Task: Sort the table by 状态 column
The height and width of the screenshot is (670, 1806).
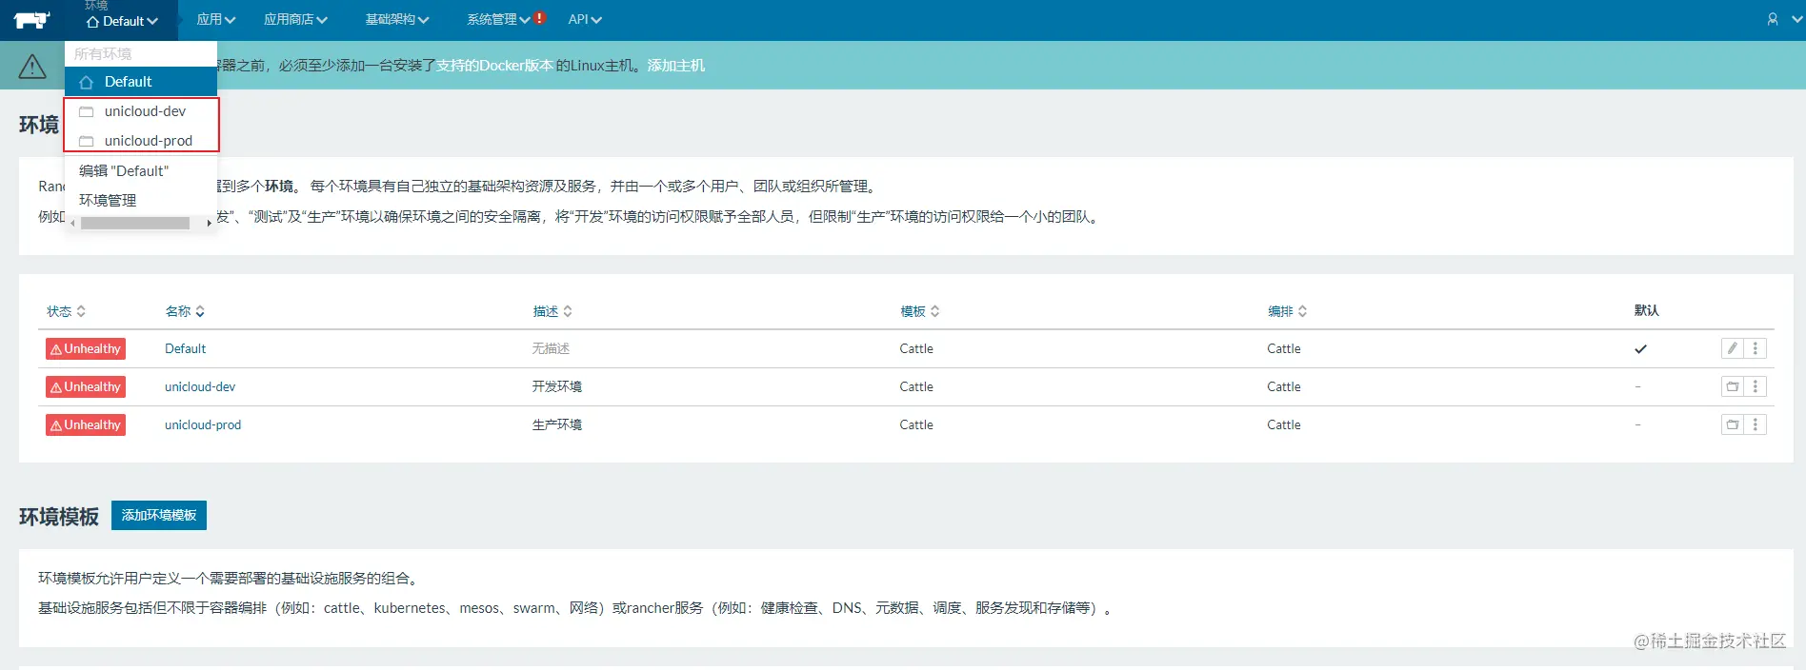Action: pos(67,311)
